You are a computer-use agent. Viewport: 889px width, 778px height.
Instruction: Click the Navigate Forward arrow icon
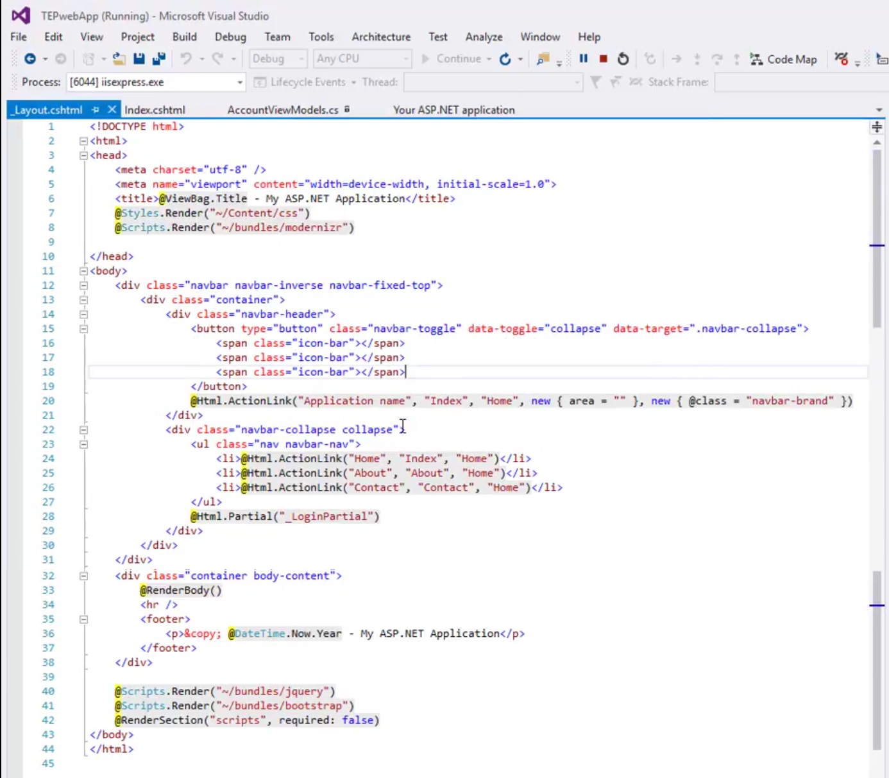point(60,59)
